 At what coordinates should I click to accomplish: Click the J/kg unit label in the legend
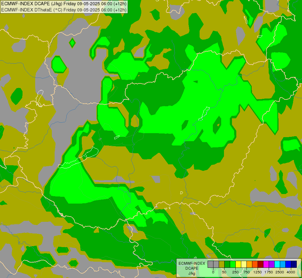click(x=192, y=273)
